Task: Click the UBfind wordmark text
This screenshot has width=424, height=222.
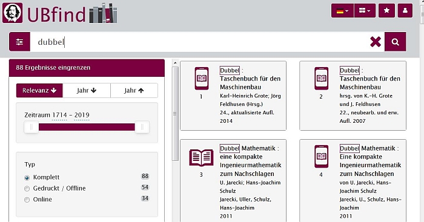Action: (x=56, y=14)
